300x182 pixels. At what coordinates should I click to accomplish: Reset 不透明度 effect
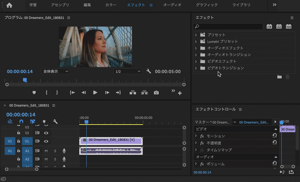click(x=275, y=142)
